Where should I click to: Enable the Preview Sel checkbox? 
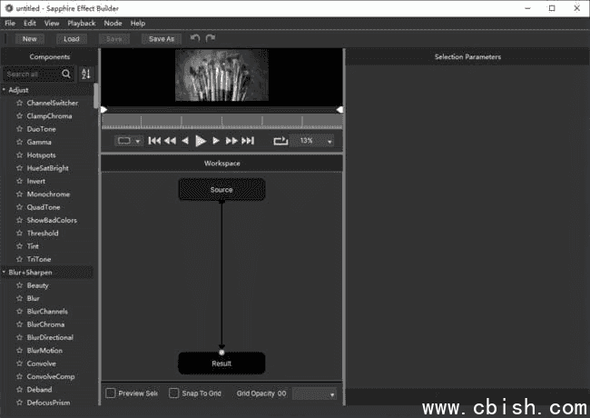(x=110, y=393)
